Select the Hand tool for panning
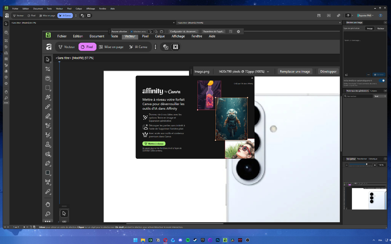391x244 pixels. (x=48, y=204)
